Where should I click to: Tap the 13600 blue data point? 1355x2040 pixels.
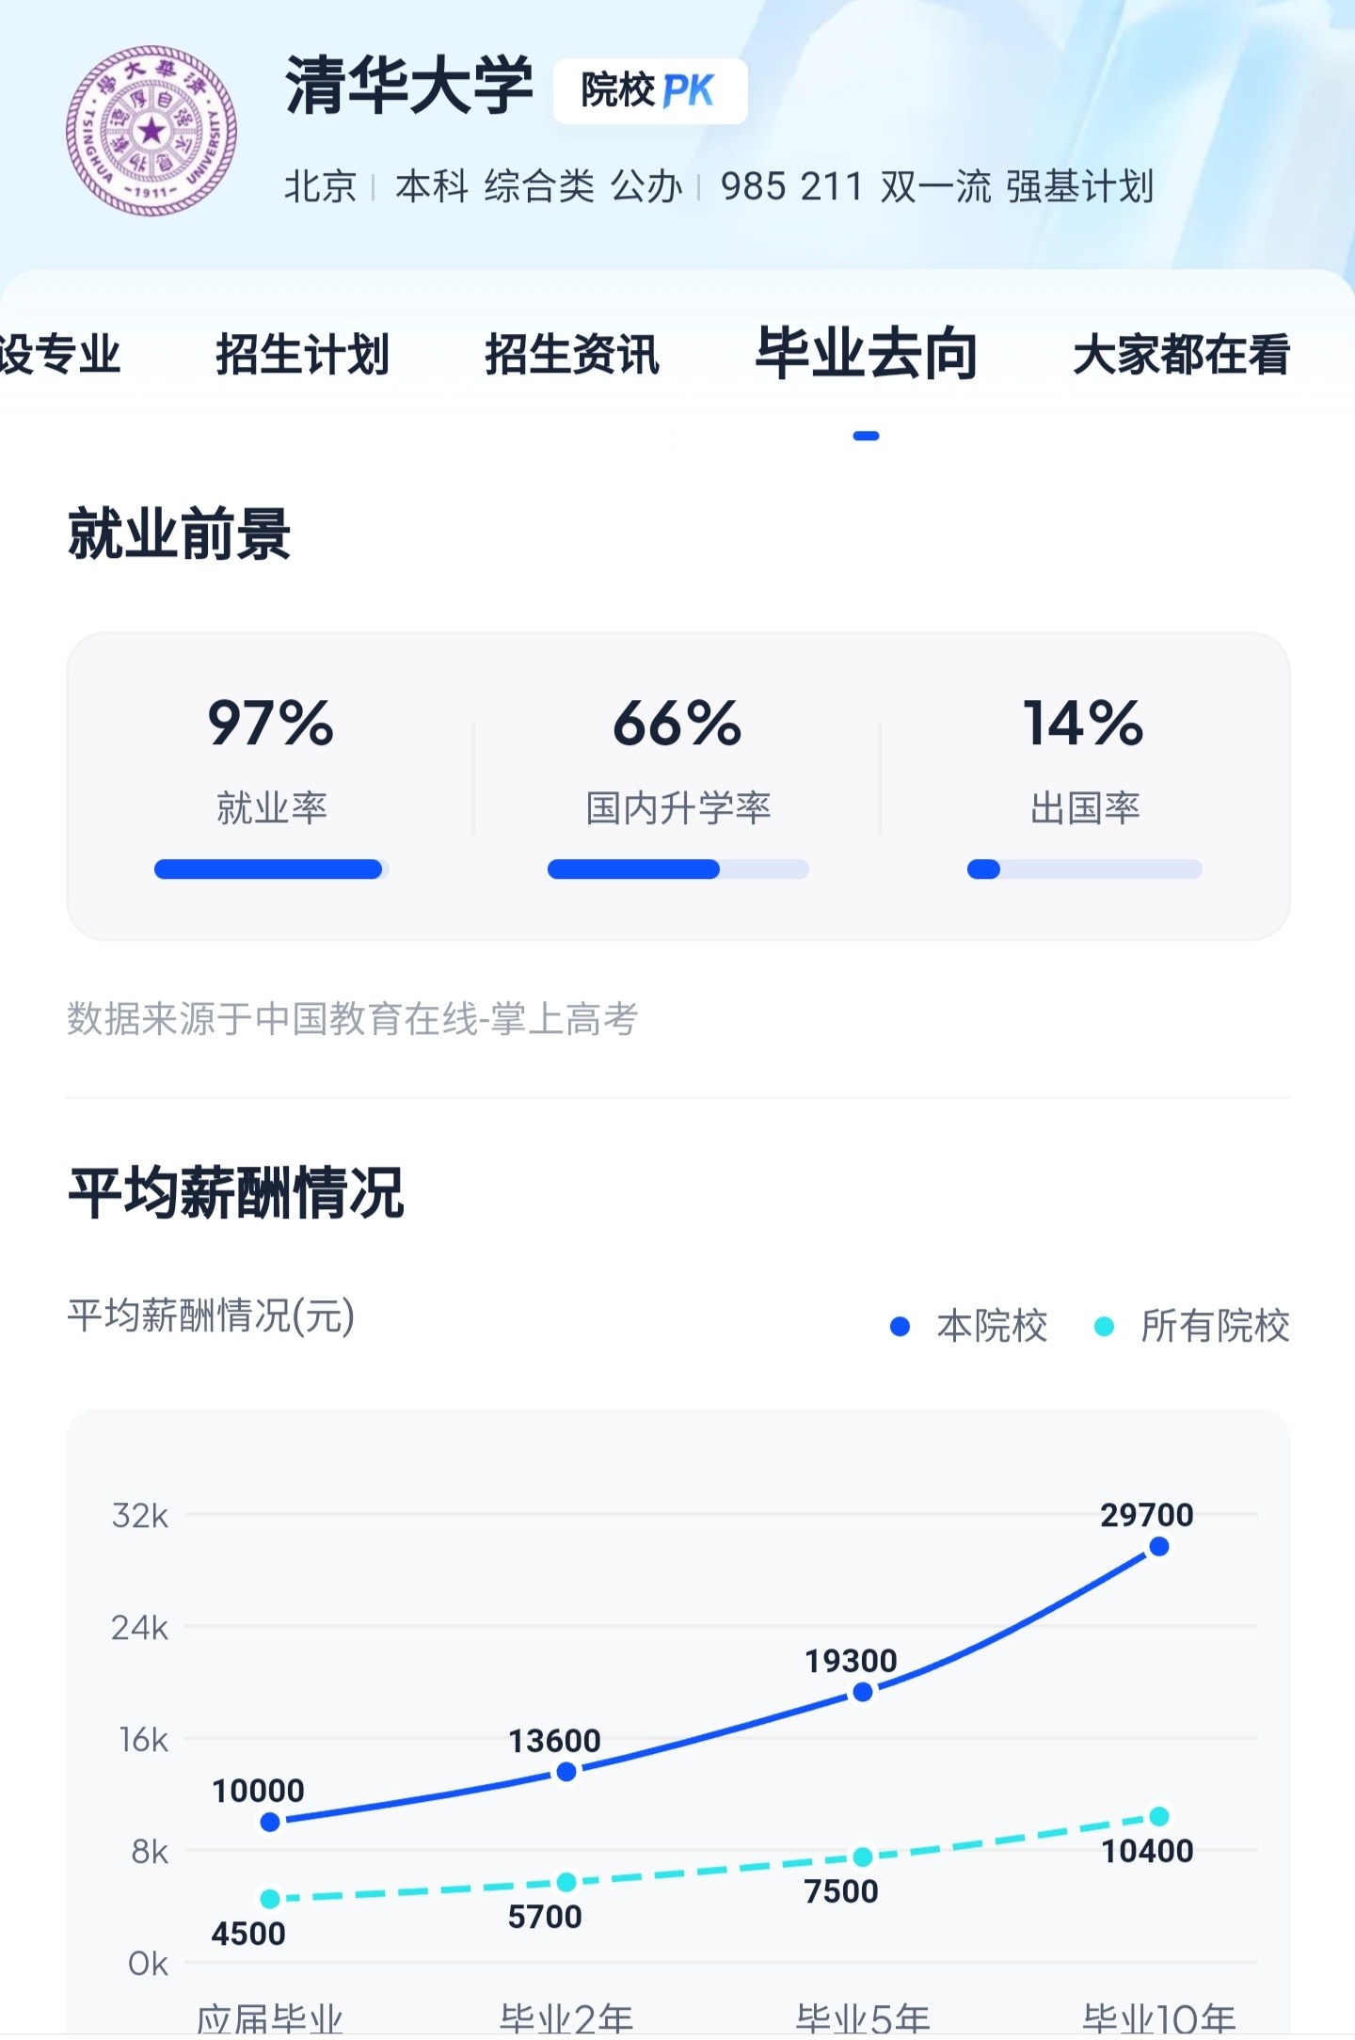566,1773
